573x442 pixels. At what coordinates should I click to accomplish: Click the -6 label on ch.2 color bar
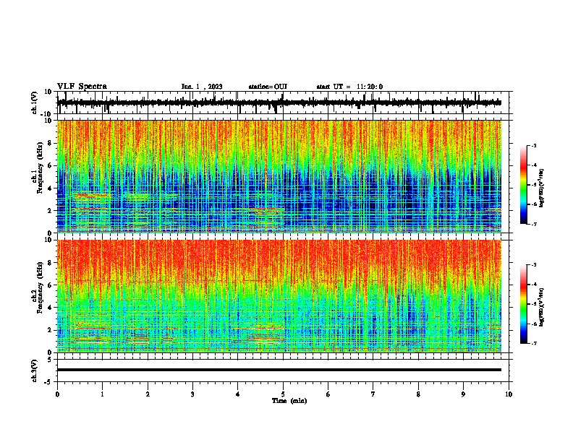coord(534,324)
